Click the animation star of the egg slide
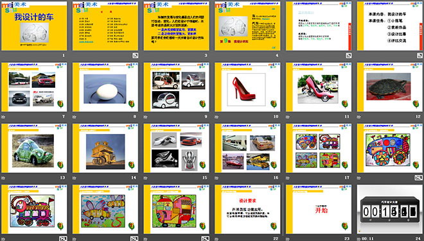The image size is (424, 241). (x=75, y=117)
